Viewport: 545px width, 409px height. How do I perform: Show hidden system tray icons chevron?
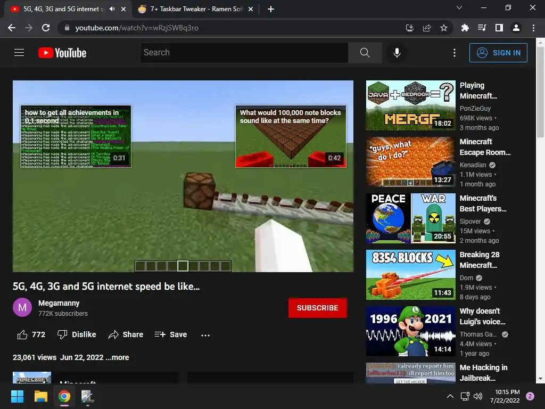tap(450, 396)
